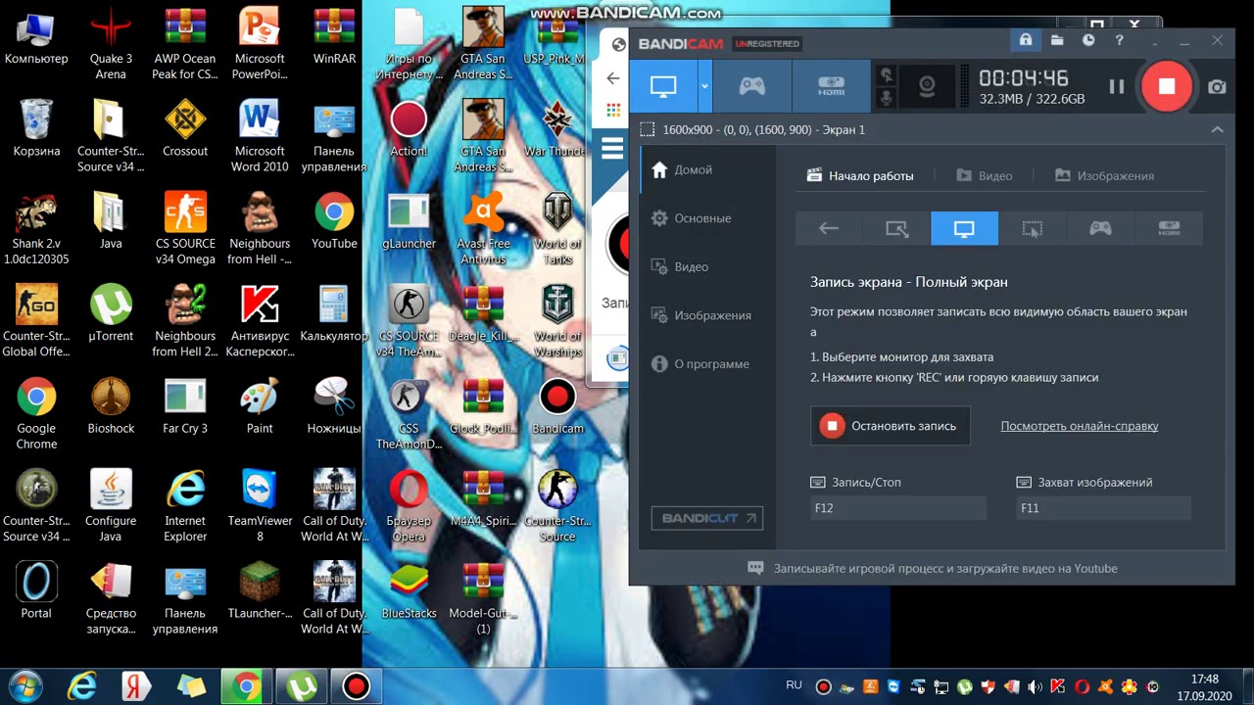This screenshot has height=705, width=1254.
Task: Open the Основные settings section
Action: [706, 218]
